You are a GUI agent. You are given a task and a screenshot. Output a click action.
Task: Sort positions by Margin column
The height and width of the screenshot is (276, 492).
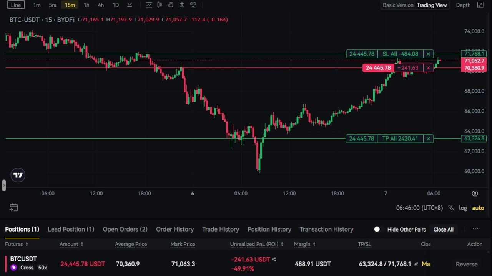pyautogui.click(x=304, y=244)
